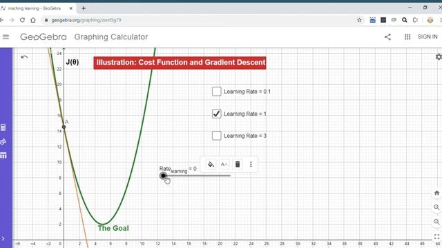Open the browser profile avatar
The image size is (442, 248).
point(430,20)
